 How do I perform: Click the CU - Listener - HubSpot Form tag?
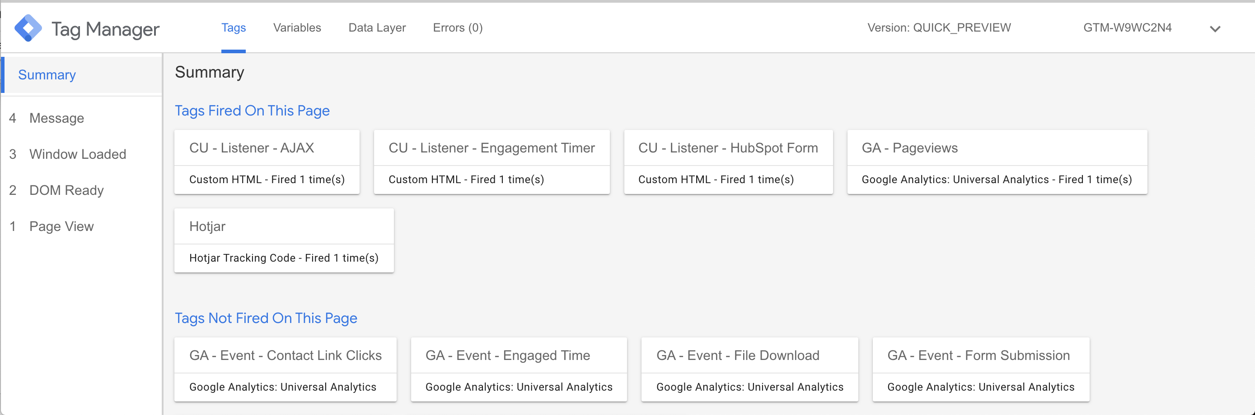tap(728, 162)
